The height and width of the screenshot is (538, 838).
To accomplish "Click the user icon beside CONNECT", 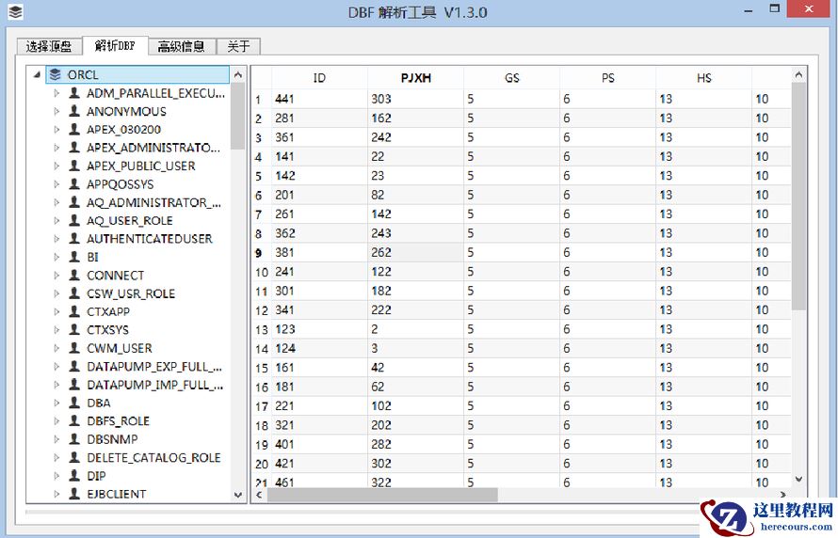I will click(74, 276).
